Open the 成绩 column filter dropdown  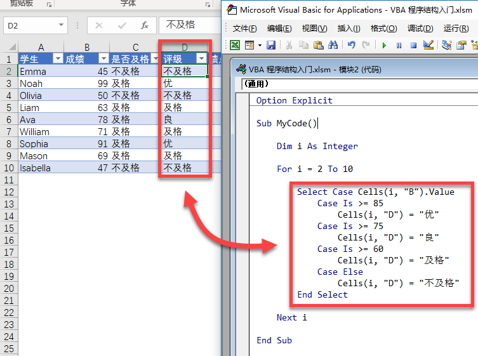coord(103,59)
